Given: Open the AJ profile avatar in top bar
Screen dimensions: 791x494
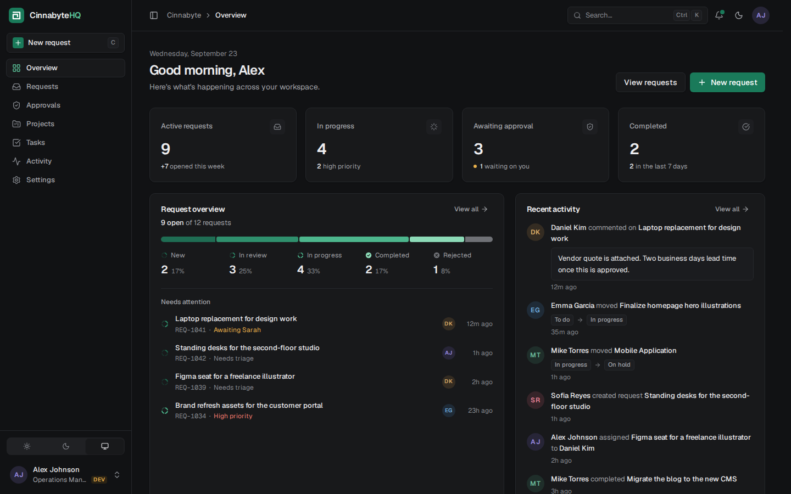Looking at the screenshot, I should pos(761,15).
